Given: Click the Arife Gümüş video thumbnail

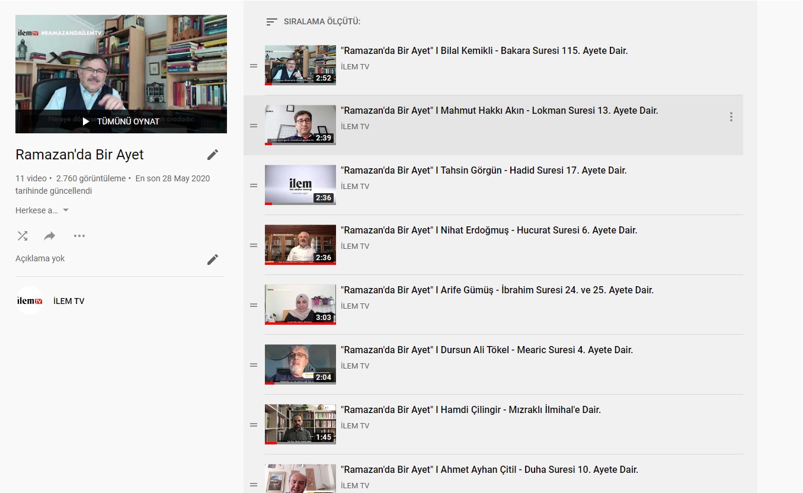Looking at the screenshot, I should [x=300, y=305].
